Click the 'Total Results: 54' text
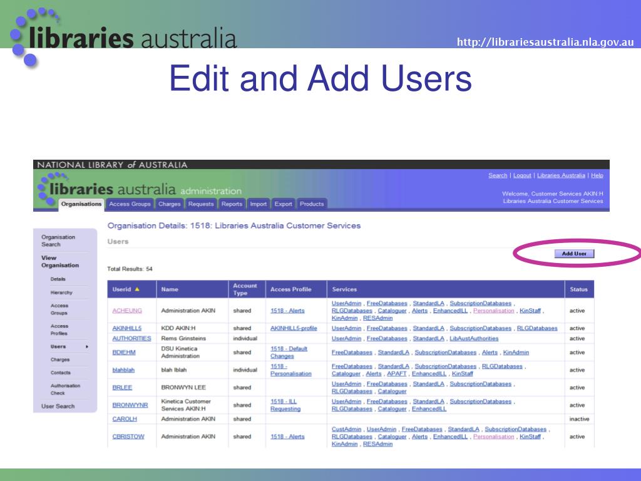 (130, 269)
